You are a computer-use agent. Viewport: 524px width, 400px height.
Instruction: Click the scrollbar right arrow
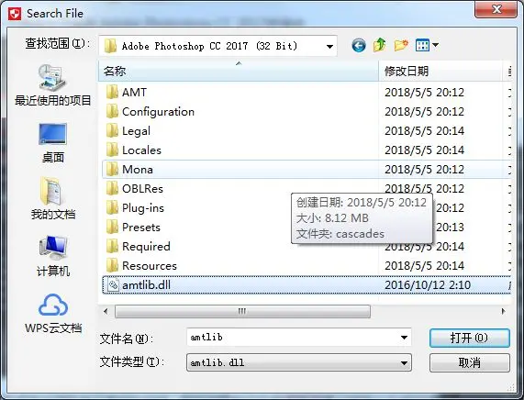(503, 311)
